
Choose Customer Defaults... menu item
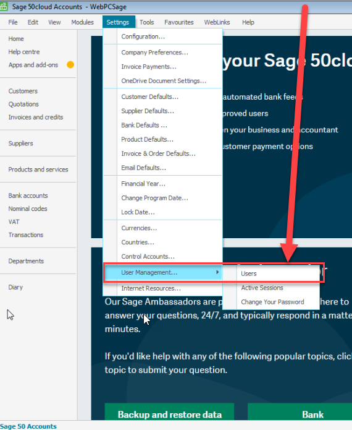pos(162,97)
